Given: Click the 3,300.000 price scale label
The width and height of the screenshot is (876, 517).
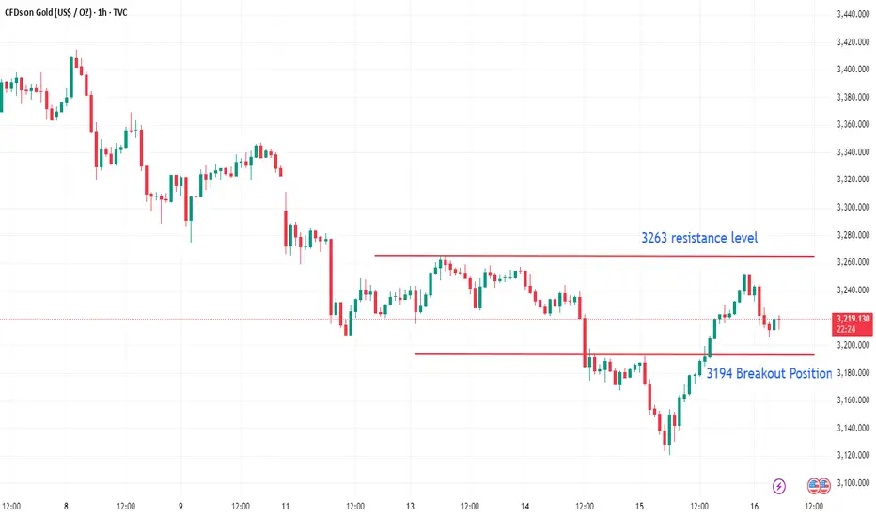Looking at the screenshot, I should [853, 207].
